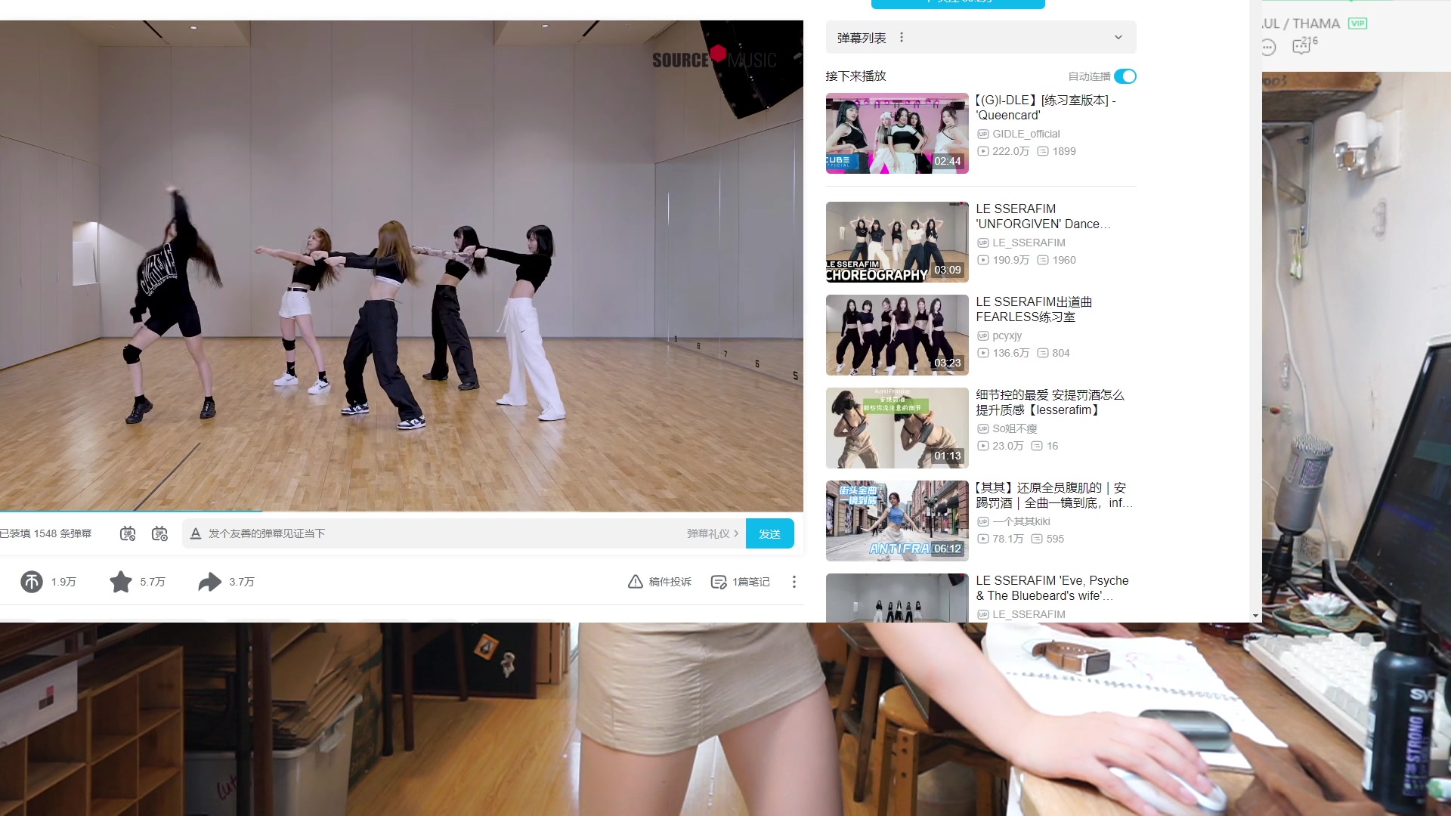Screen dimensions: 1451x816
Task: Share the video using the arrow icon
Action: (209, 582)
